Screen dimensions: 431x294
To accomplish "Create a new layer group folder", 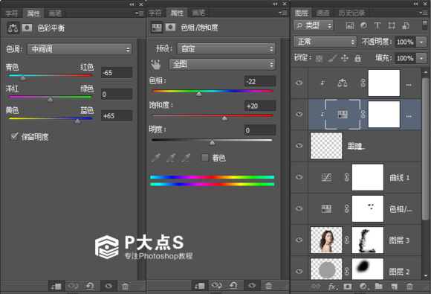I will coord(379,287).
